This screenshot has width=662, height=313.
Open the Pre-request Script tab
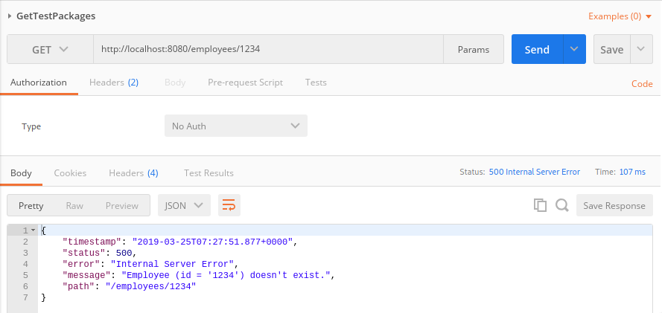point(245,83)
